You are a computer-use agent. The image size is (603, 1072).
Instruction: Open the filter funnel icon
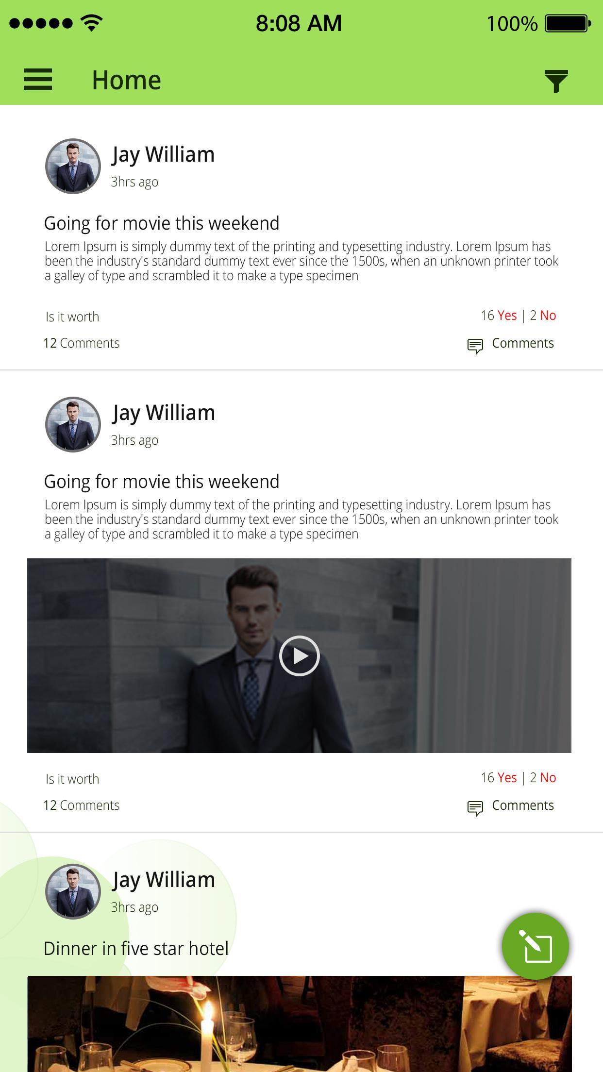click(x=556, y=81)
